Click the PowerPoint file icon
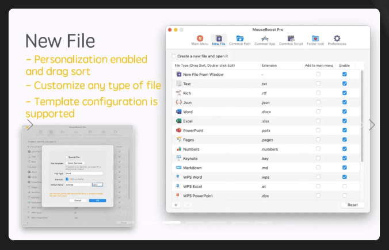The height and width of the screenshot is (250, 389). [178, 130]
